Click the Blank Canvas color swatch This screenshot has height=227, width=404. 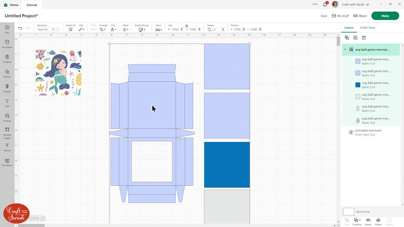pos(348,212)
